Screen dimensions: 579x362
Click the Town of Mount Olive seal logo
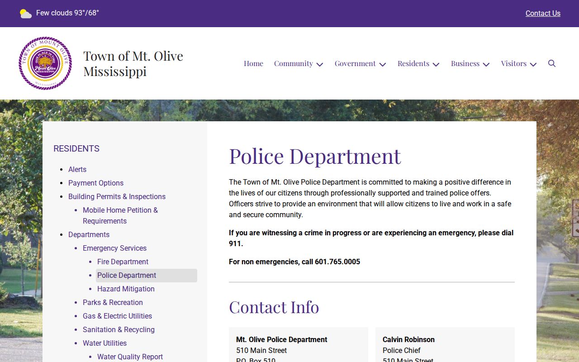click(45, 63)
